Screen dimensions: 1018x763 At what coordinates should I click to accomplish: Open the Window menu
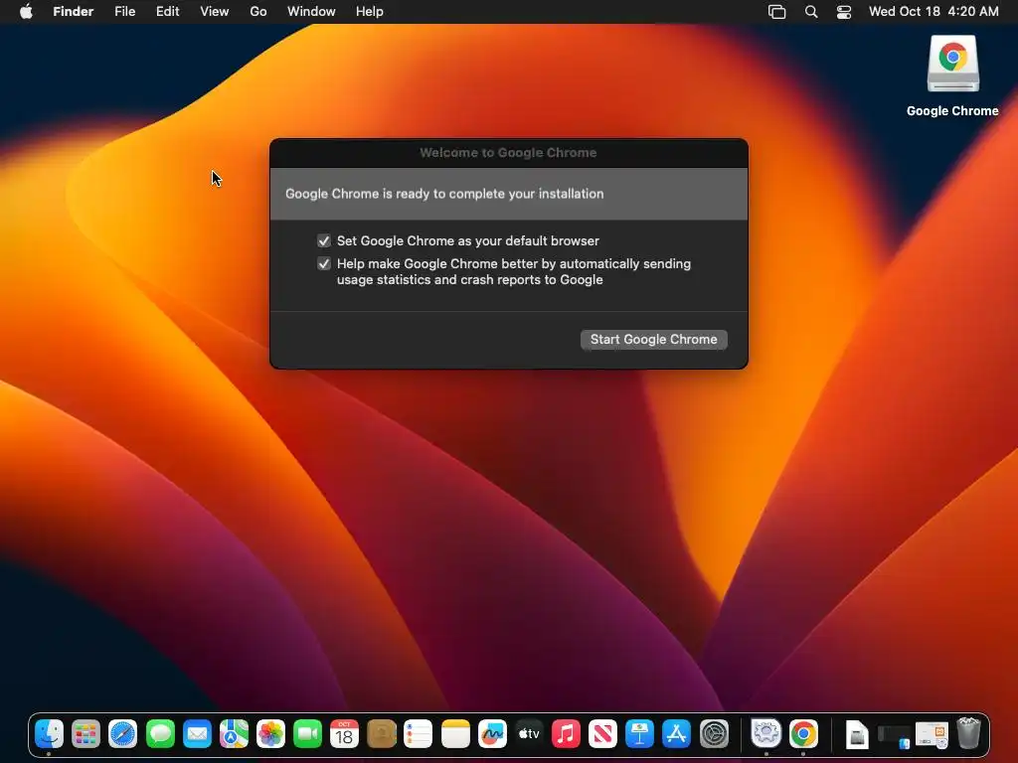311,12
